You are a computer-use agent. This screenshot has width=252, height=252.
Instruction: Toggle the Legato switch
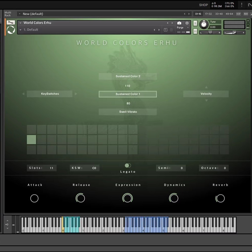coord(128,165)
